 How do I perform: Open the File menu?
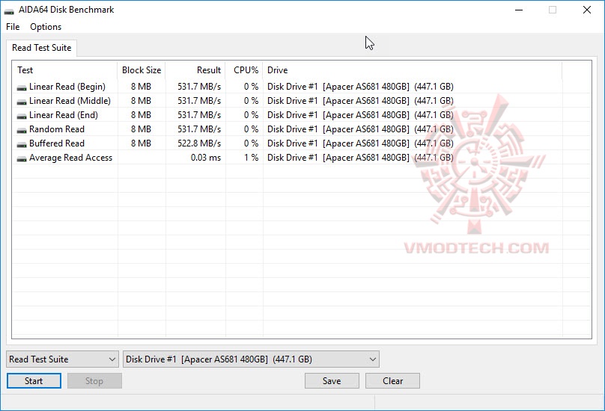coord(13,27)
